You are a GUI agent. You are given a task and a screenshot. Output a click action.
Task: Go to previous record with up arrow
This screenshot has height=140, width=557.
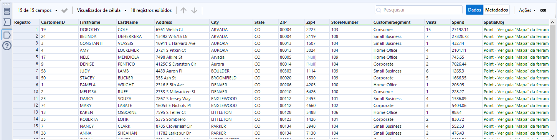pyautogui.click(x=183, y=10)
